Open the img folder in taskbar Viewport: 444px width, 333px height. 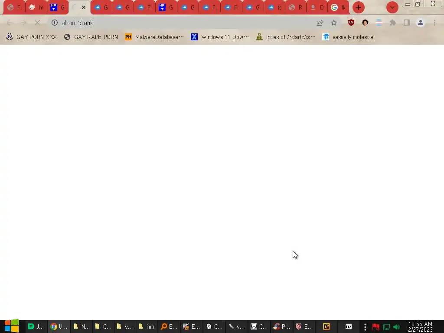point(146,326)
